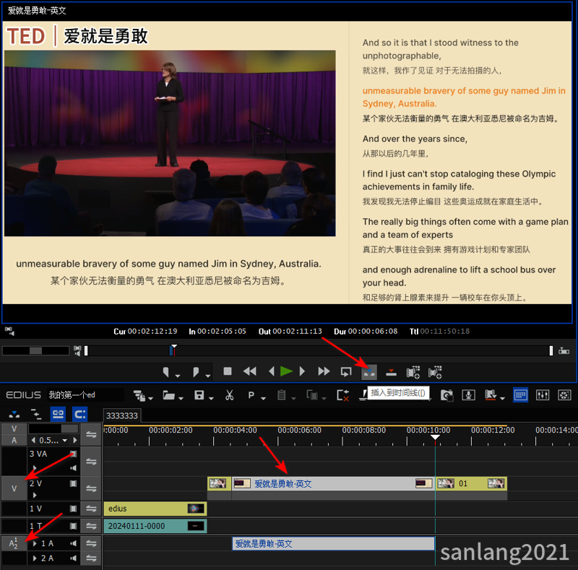578x570 pixels.
Task: Overwrite the clip to the timeline
Action: tap(391, 373)
